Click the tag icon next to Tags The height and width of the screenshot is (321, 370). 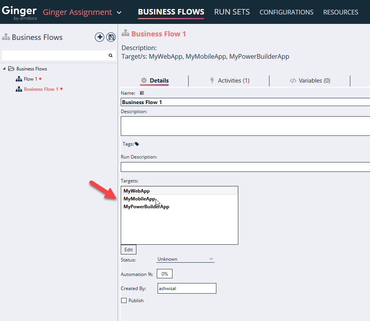(x=137, y=144)
